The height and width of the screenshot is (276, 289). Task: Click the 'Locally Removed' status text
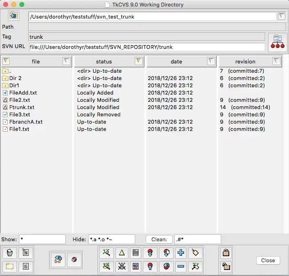(99, 115)
